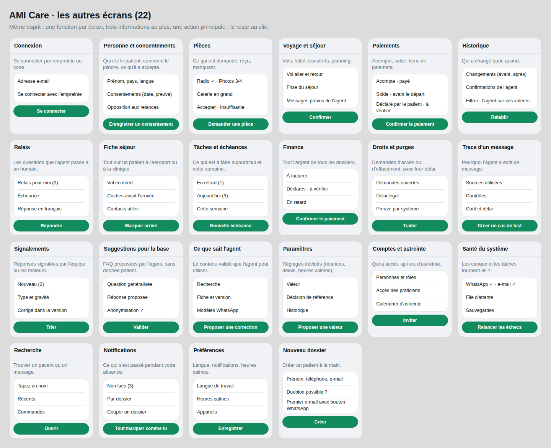Select Confirmations de l'agent row
The width and height of the screenshot is (551, 448).
[500, 87]
